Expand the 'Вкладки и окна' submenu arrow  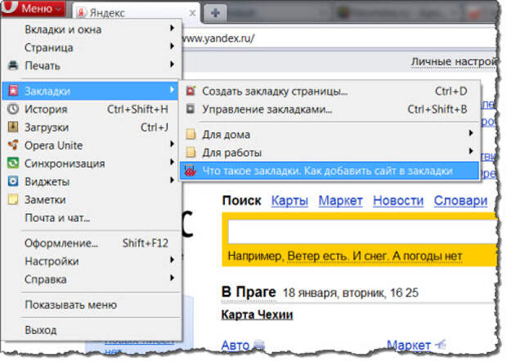pos(173,29)
